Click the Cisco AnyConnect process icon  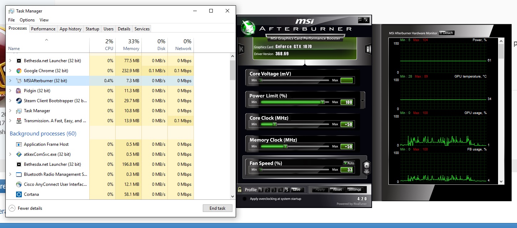point(19,184)
